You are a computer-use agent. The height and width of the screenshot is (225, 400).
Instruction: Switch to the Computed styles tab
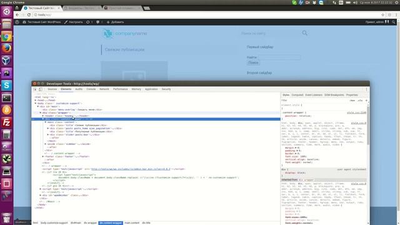297,95
